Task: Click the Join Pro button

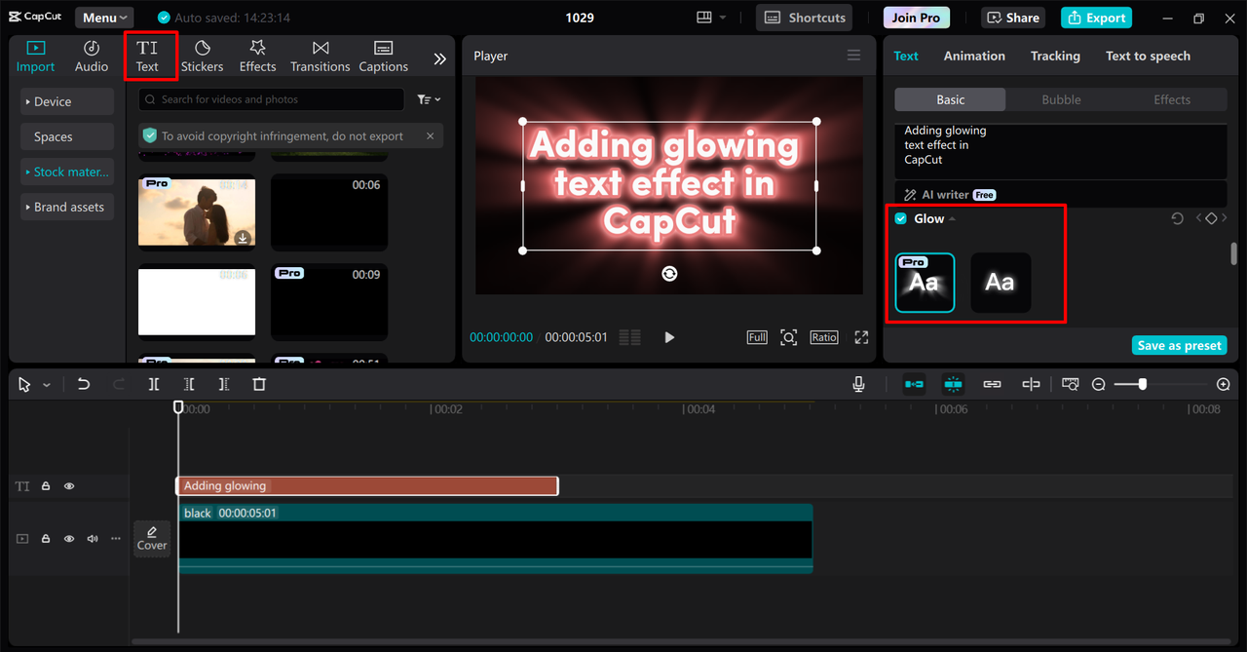Action: click(x=917, y=18)
